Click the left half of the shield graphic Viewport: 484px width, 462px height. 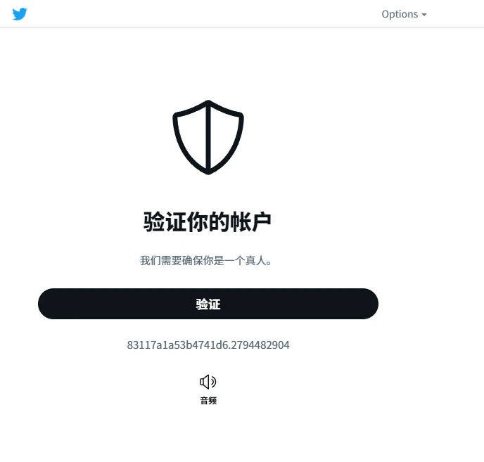[x=191, y=136]
